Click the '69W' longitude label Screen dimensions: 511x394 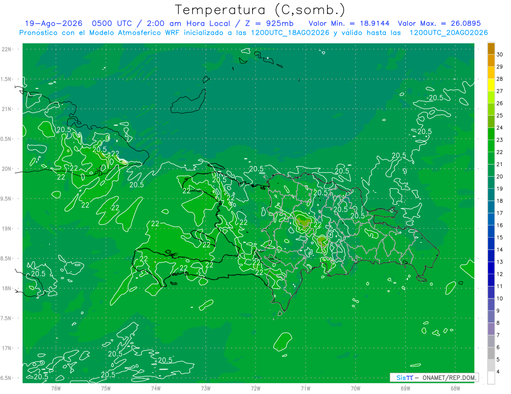coord(405,388)
